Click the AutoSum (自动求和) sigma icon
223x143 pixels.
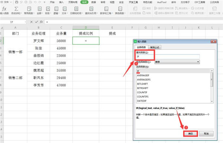pyautogui.click(x=16, y=9)
